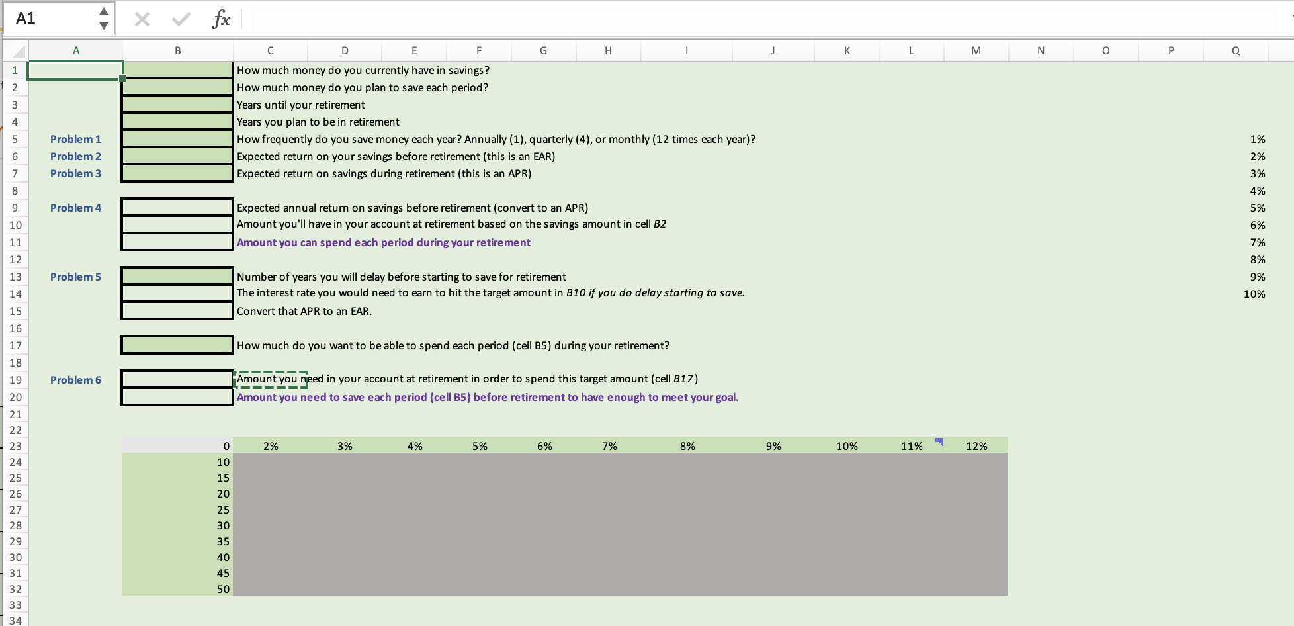Click the current savings input cell B1

pyautogui.click(x=177, y=69)
